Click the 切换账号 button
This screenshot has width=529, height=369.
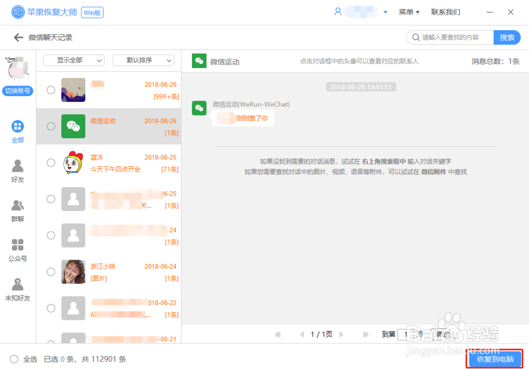tap(17, 91)
